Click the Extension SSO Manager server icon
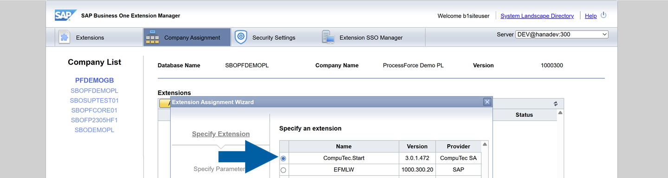The width and height of the screenshot is (668, 178). point(328,37)
